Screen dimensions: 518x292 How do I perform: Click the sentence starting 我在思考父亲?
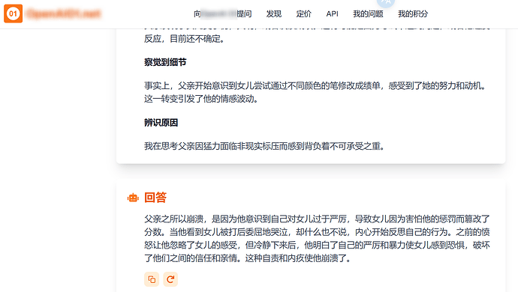[x=264, y=146]
